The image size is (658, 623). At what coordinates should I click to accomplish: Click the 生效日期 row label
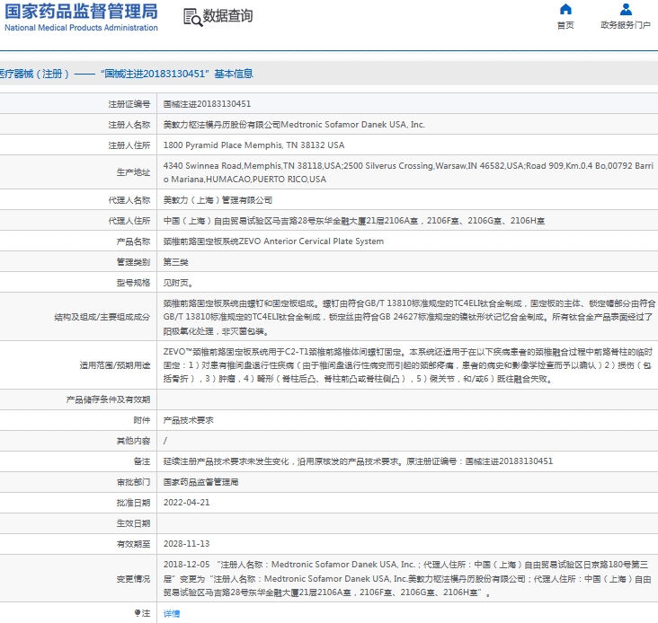(133, 523)
